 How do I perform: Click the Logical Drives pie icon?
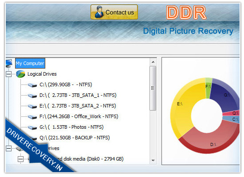[x=20, y=74]
